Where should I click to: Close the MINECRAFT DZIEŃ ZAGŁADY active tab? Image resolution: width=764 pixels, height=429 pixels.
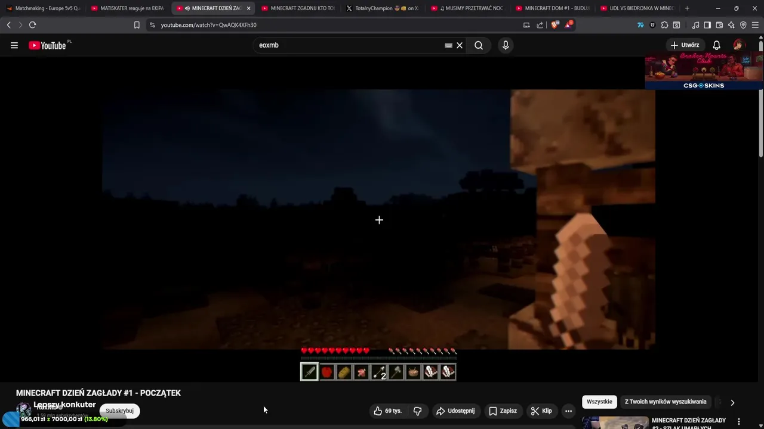click(249, 8)
